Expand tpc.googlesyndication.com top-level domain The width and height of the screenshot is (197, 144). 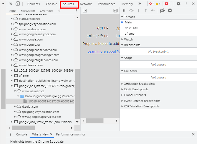[11, 24]
